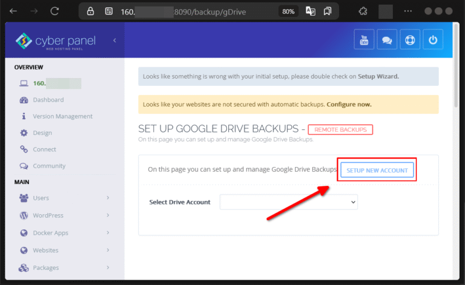
Task: Open Design in the sidebar
Action: (42, 133)
